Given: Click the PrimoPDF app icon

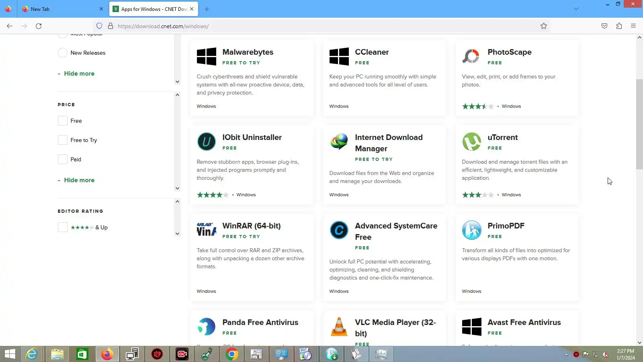Looking at the screenshot, I should click(x=472, y=230).
